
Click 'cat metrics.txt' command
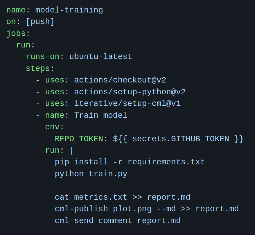coord(91,197)
